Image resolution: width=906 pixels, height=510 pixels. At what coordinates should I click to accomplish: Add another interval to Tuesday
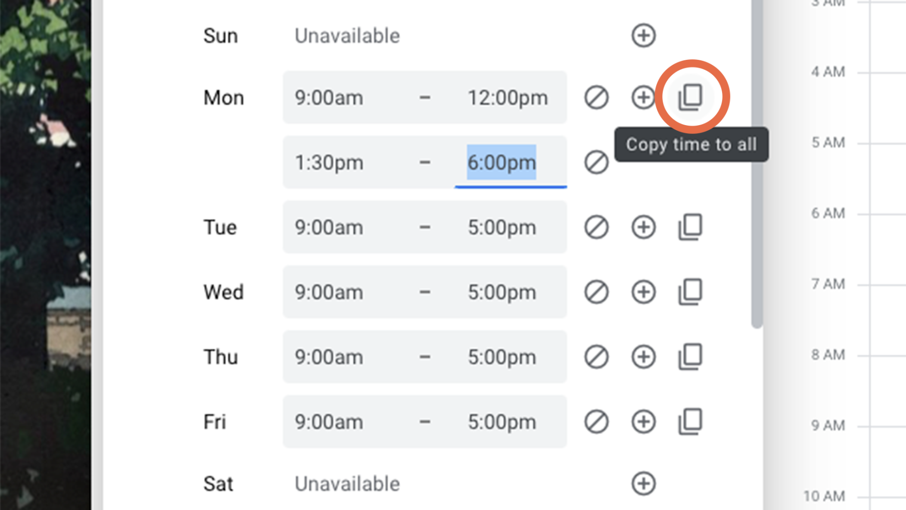(643, 227)
